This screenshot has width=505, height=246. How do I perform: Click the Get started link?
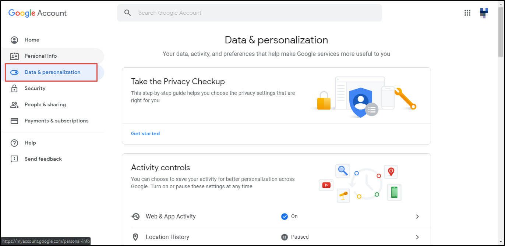(145, 133)
